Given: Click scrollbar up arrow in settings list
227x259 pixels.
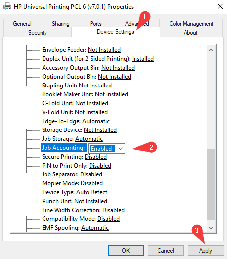Looking at the screenshot, I should [x=211, y=50].
